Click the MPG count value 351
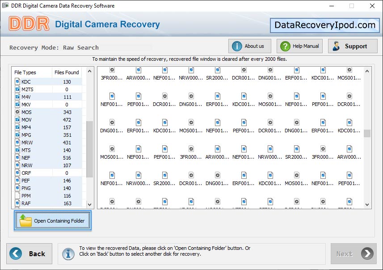The image size is (383, 270). (x=67, y=135)
